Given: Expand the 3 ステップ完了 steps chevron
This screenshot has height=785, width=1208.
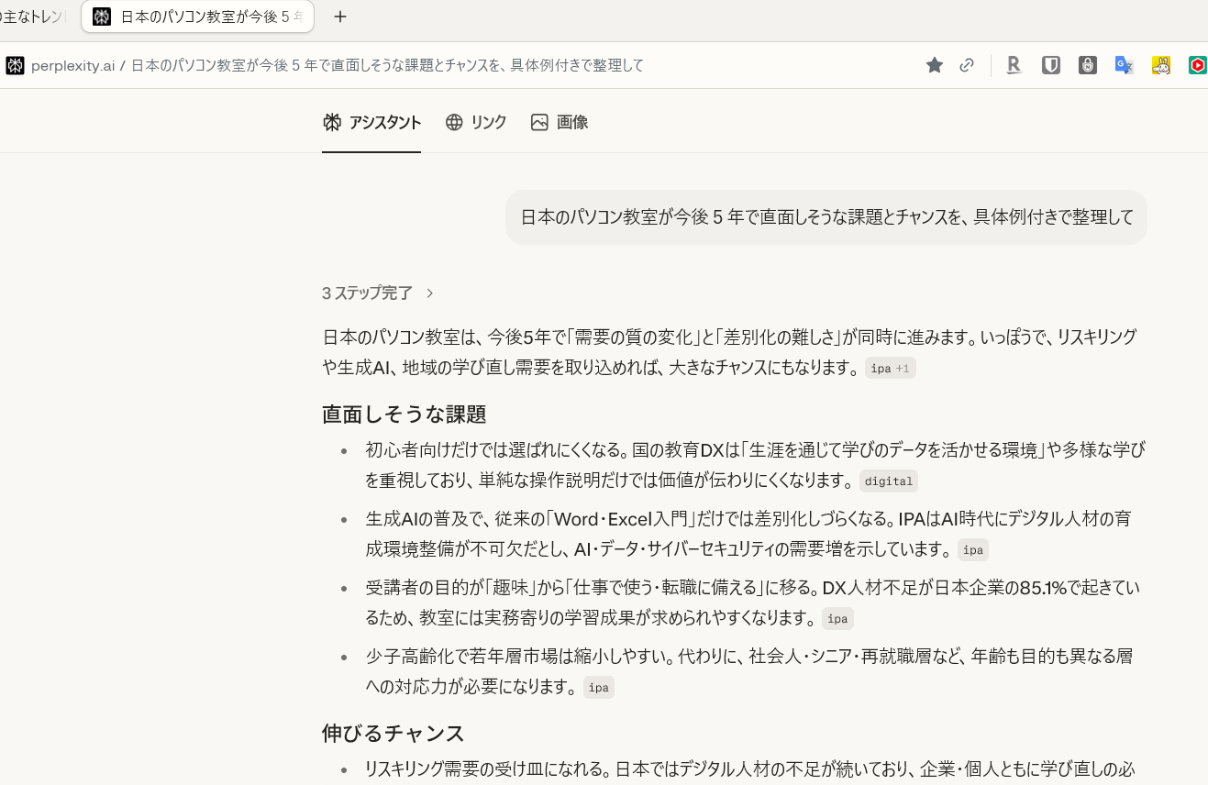Looking at the screenshot, I should tap(429, 293).
